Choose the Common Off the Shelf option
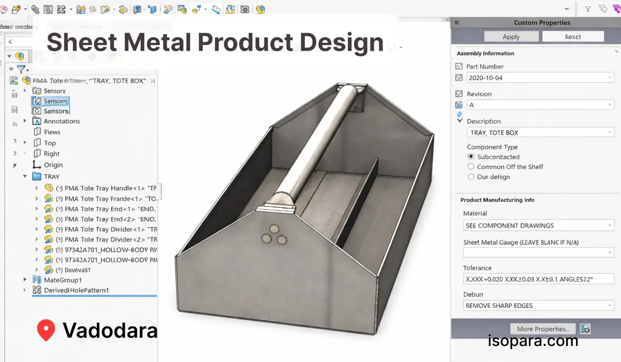621x362 pixels. [471, 167]
